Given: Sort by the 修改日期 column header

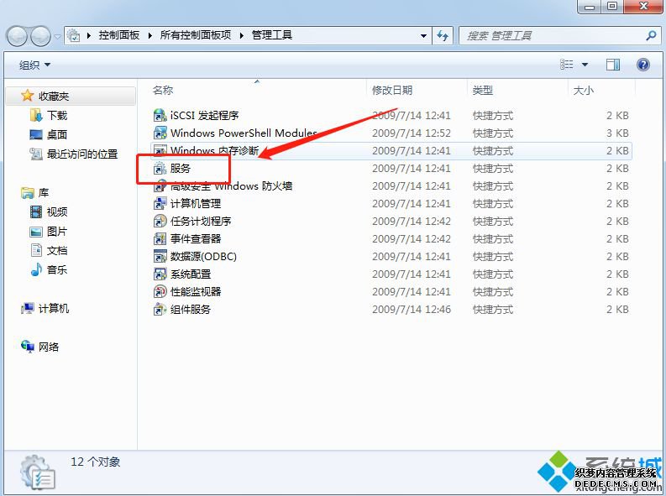Looking at the screenshot, I should click(392, 90).
